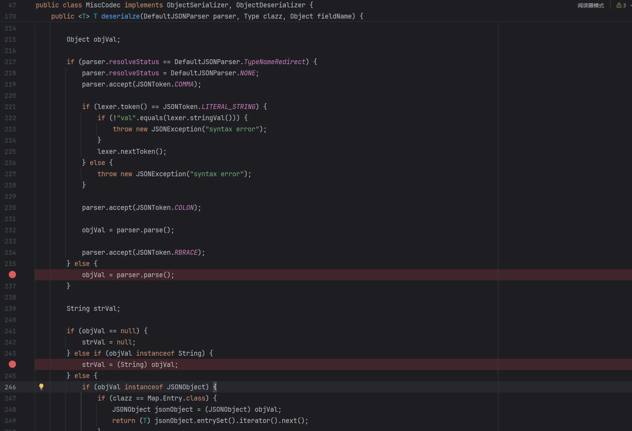Click ObjectDeserializer in the class header

270,5
